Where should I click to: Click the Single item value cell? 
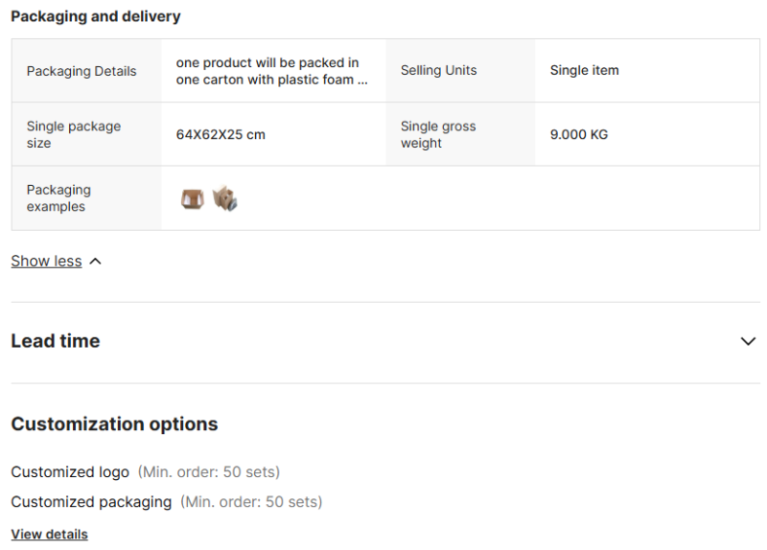click(585, 71)
